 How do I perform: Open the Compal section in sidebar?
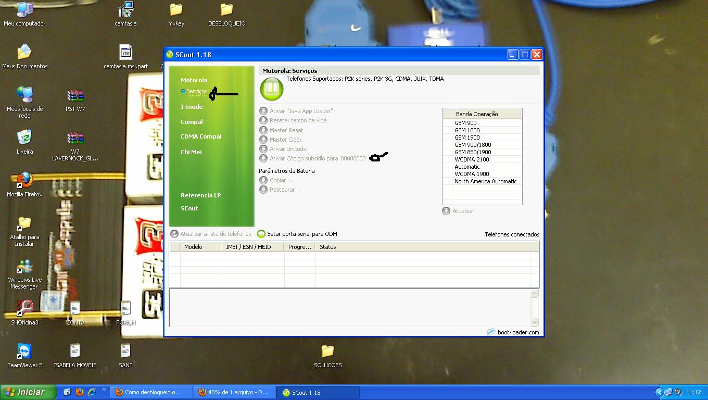coord(192,122)
